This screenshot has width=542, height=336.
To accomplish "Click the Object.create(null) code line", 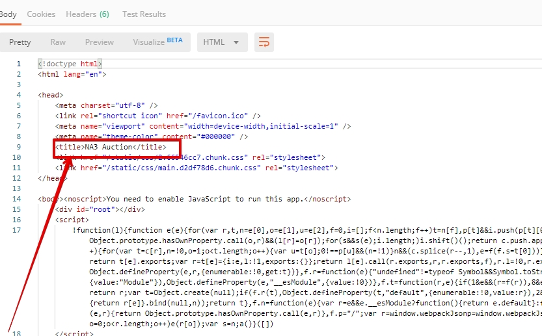I will pos(315,292).
